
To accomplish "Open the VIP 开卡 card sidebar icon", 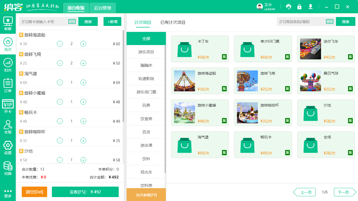I will tap(8, 106).
